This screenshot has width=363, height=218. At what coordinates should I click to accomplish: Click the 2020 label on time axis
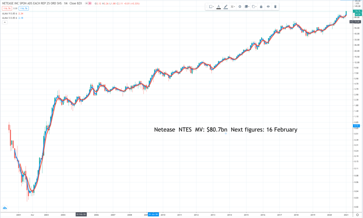click(x=329, y=215)
